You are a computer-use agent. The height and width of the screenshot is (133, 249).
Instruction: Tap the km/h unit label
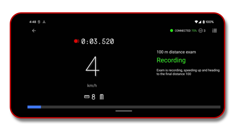92,85
